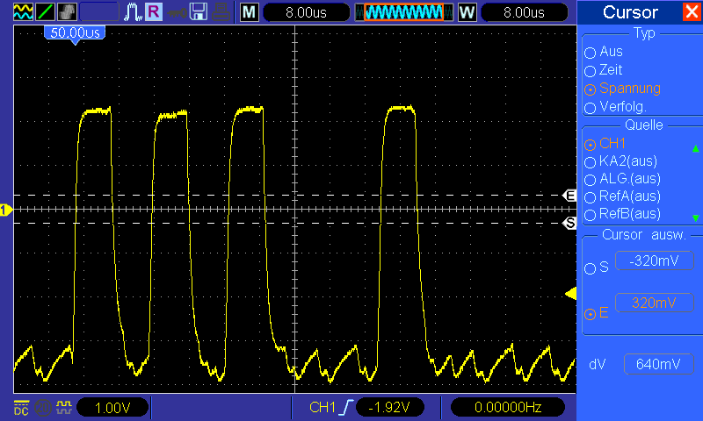Image resolution: width=703 pixels, height=421 pixels.
Task: Click the 640mV dV readout
Action: [x=658, y=365]
